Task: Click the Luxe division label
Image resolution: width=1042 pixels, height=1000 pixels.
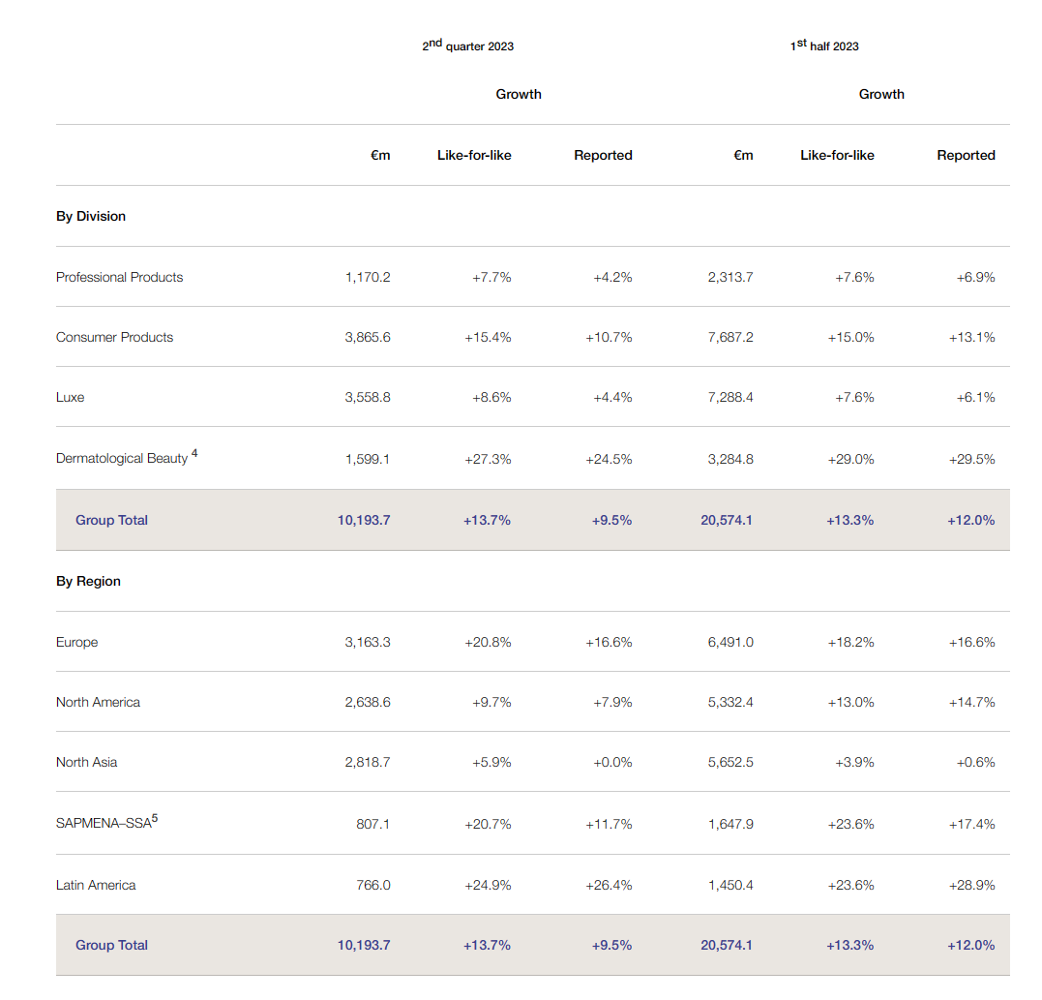Action: (70, 398)
